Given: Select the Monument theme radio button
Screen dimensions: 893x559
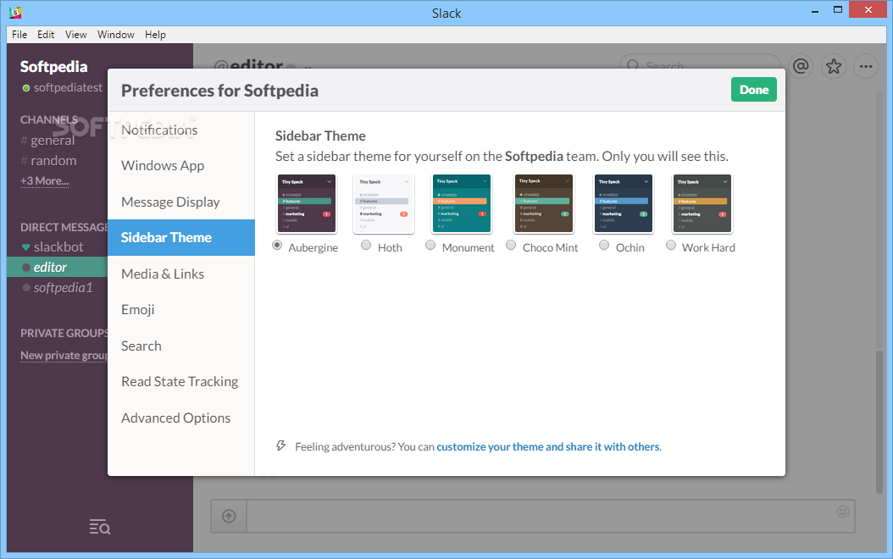Looking at the screenshot, I should click(x=430, y=246).
